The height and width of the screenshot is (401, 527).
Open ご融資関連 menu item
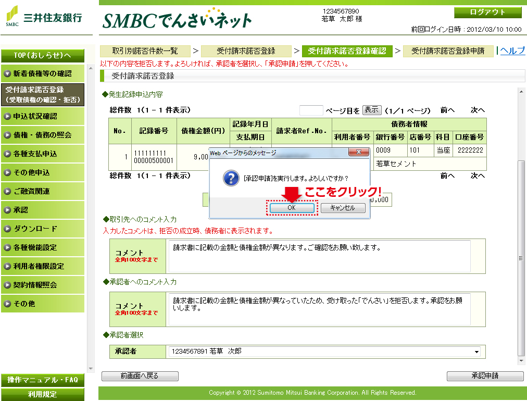[43, 191]
